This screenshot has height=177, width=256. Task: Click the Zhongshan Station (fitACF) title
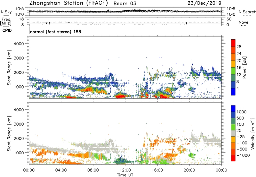click(x=68, y=3)
